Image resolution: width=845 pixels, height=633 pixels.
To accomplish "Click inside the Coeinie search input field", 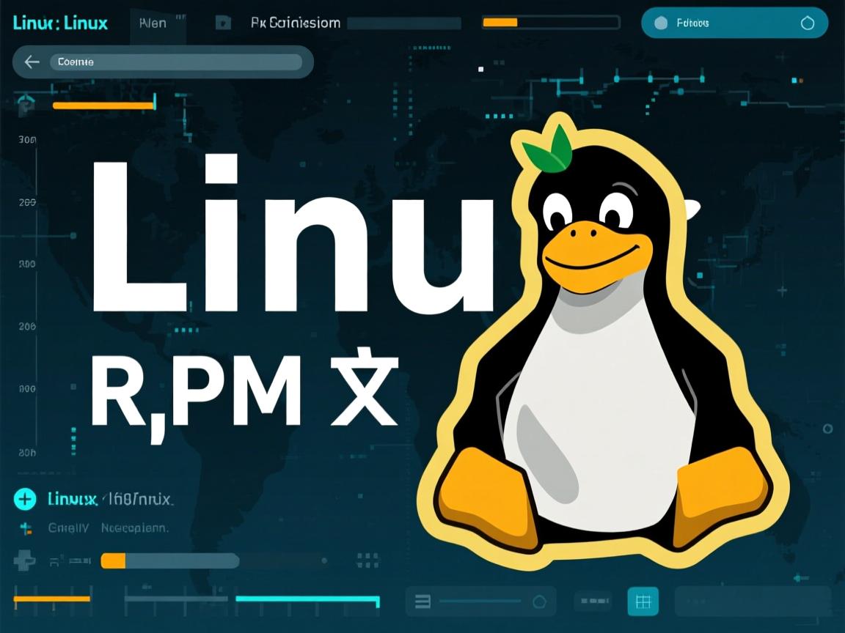I will (176, 62).
